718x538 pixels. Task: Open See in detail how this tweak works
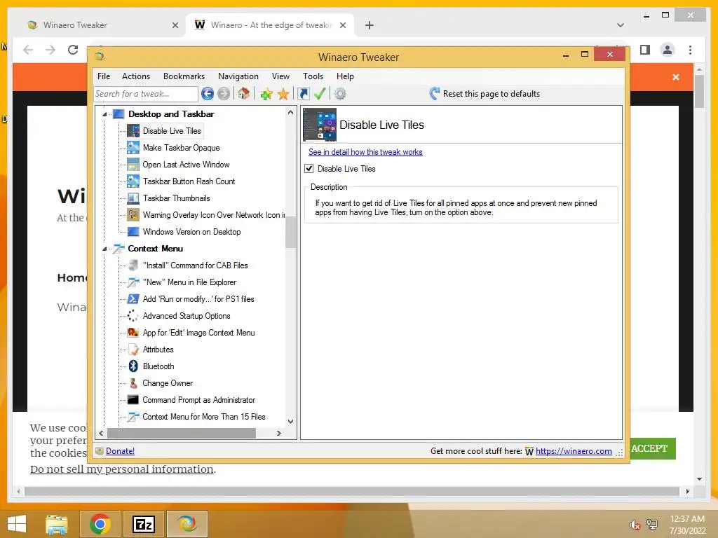click(365, 152)
